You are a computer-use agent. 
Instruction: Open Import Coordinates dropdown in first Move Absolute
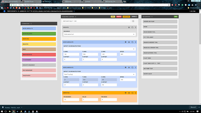(100, 49)
